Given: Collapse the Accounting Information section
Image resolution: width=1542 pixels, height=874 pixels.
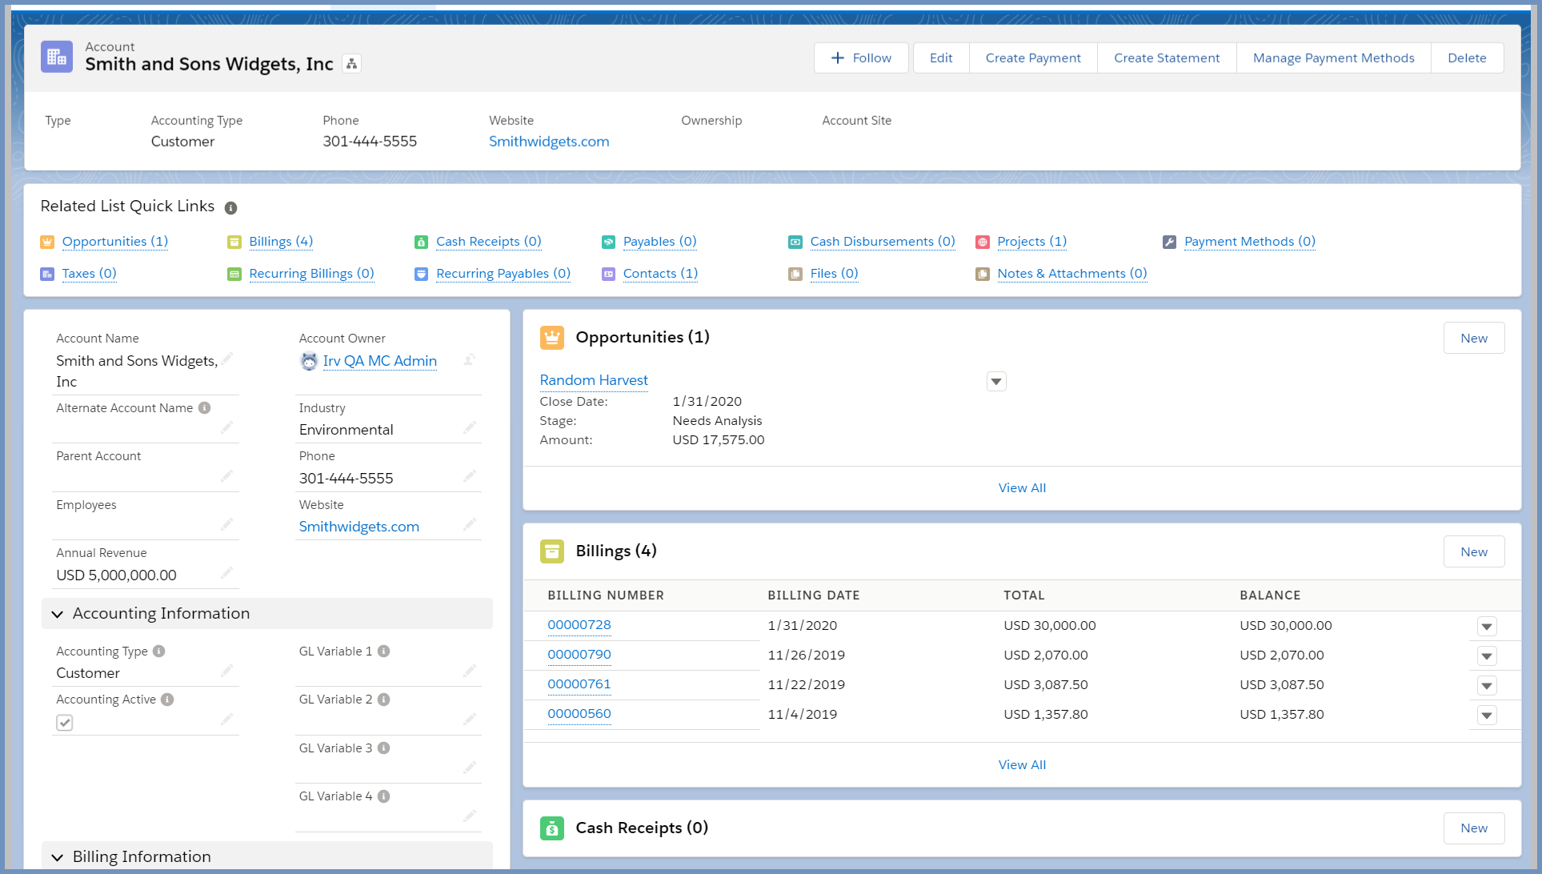Looking at the screenshot, I should [58, 615].
